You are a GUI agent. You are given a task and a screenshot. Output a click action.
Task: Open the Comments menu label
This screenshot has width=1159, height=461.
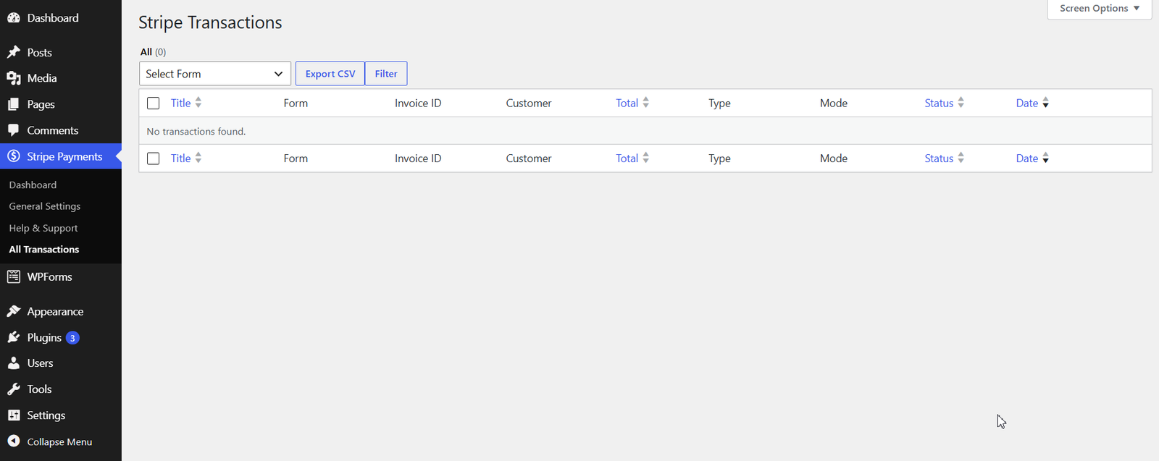coord(53,130)
